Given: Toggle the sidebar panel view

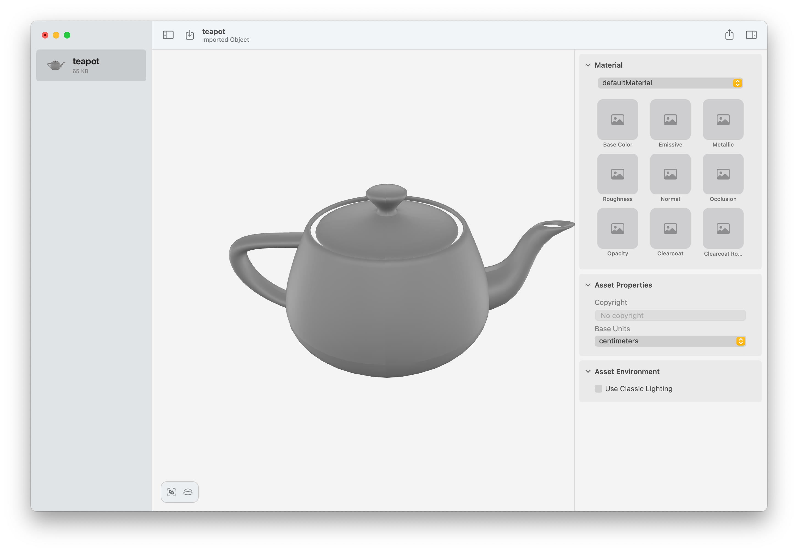Looking at the screenshot, I should [168, 35].
